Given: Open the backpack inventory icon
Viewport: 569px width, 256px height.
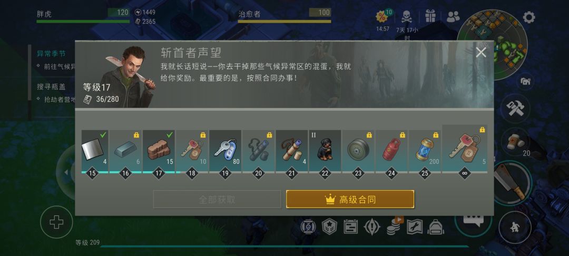Looking at the screenshot, I should [436, 227].
